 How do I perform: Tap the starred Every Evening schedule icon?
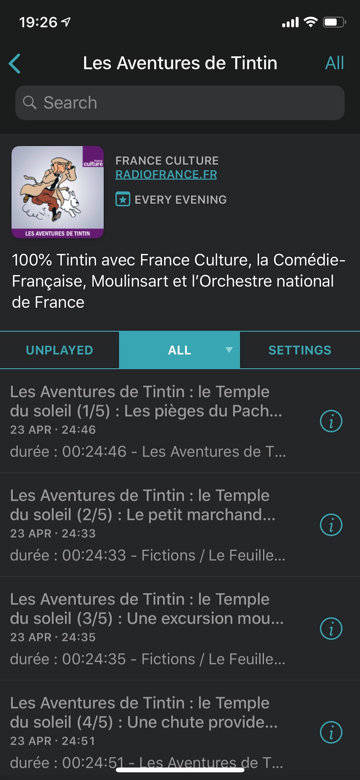coord(123,199)
